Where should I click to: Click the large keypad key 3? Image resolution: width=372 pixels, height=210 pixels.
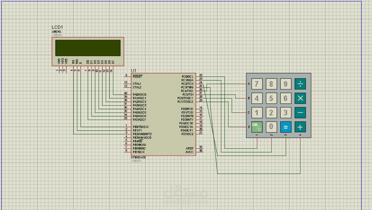coord(286,113)
